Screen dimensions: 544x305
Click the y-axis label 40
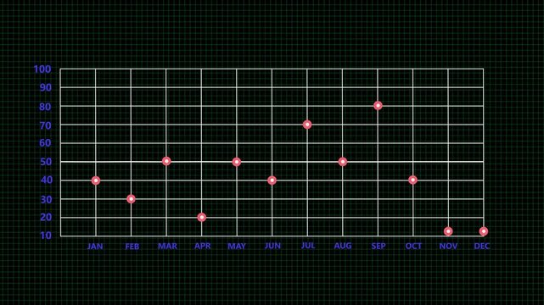pyautogui.click(x=47, y=180)
